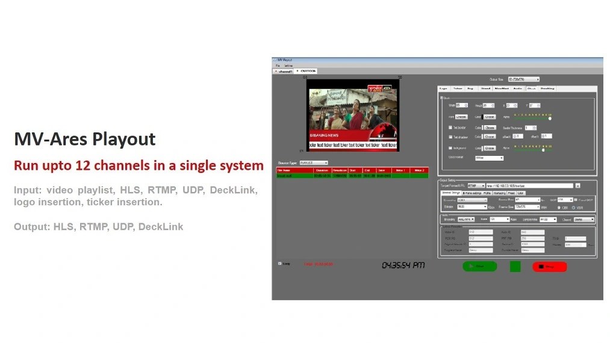Viewport: 610px width, 343px height.
Task: Choose the Text border color
Action: tap(490, 128)
